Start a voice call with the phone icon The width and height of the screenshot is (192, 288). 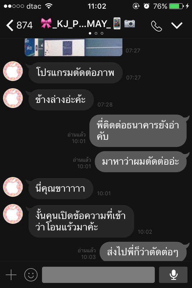tap(156, 26)
